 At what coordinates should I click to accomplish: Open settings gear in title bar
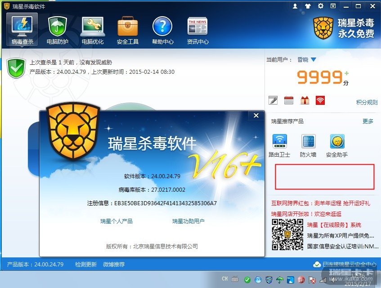(321, 6)
